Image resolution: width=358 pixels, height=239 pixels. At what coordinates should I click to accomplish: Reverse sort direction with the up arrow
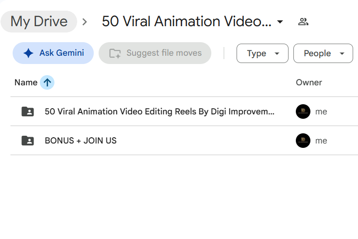47,82
